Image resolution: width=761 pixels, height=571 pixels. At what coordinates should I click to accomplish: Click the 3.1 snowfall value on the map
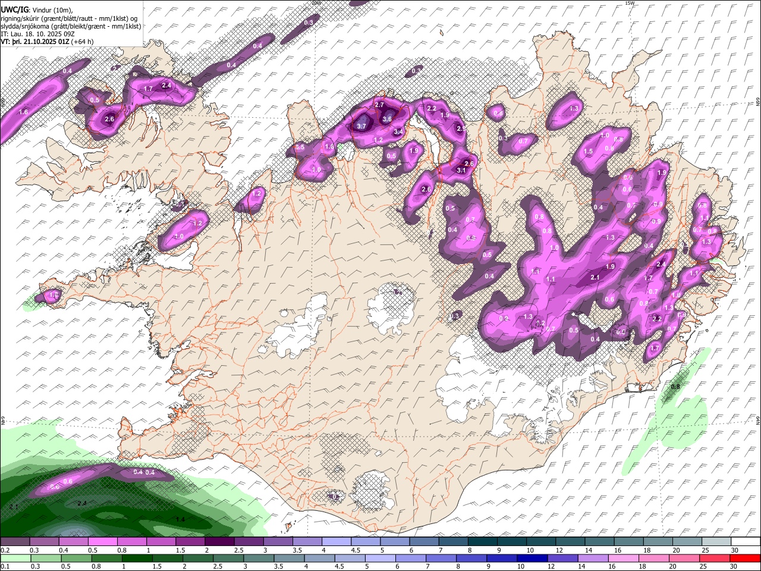click(461, 170)
